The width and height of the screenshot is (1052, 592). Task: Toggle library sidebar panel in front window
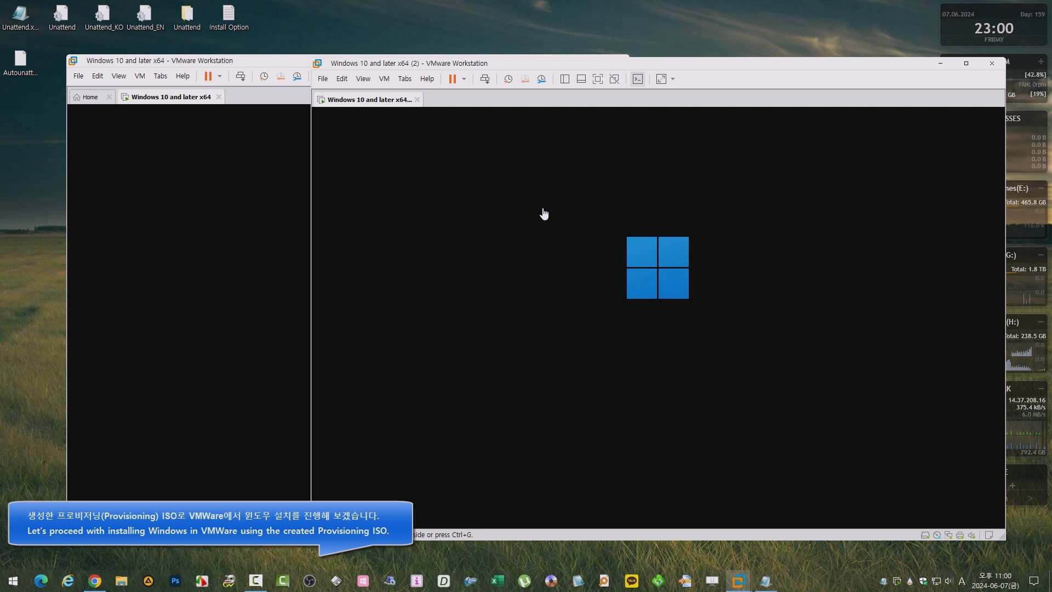(x=565, y=79)
